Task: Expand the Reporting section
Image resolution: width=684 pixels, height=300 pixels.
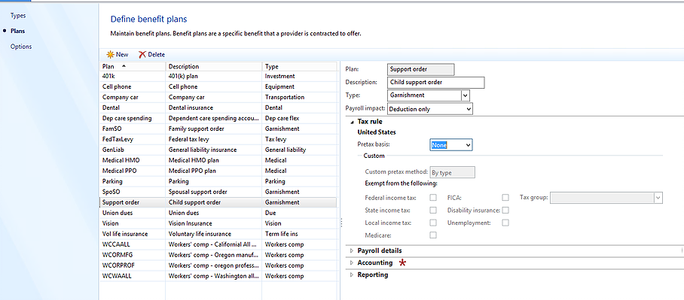Action: point(352,275)
